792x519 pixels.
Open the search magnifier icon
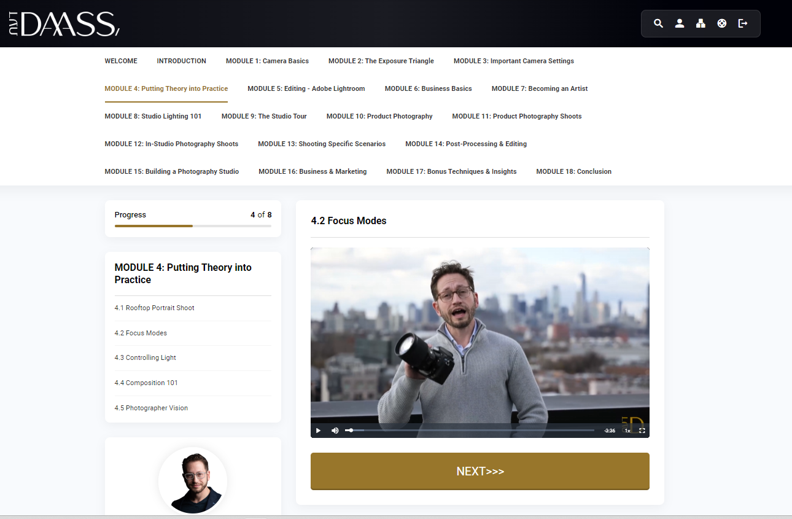click(x=658, y=23)
